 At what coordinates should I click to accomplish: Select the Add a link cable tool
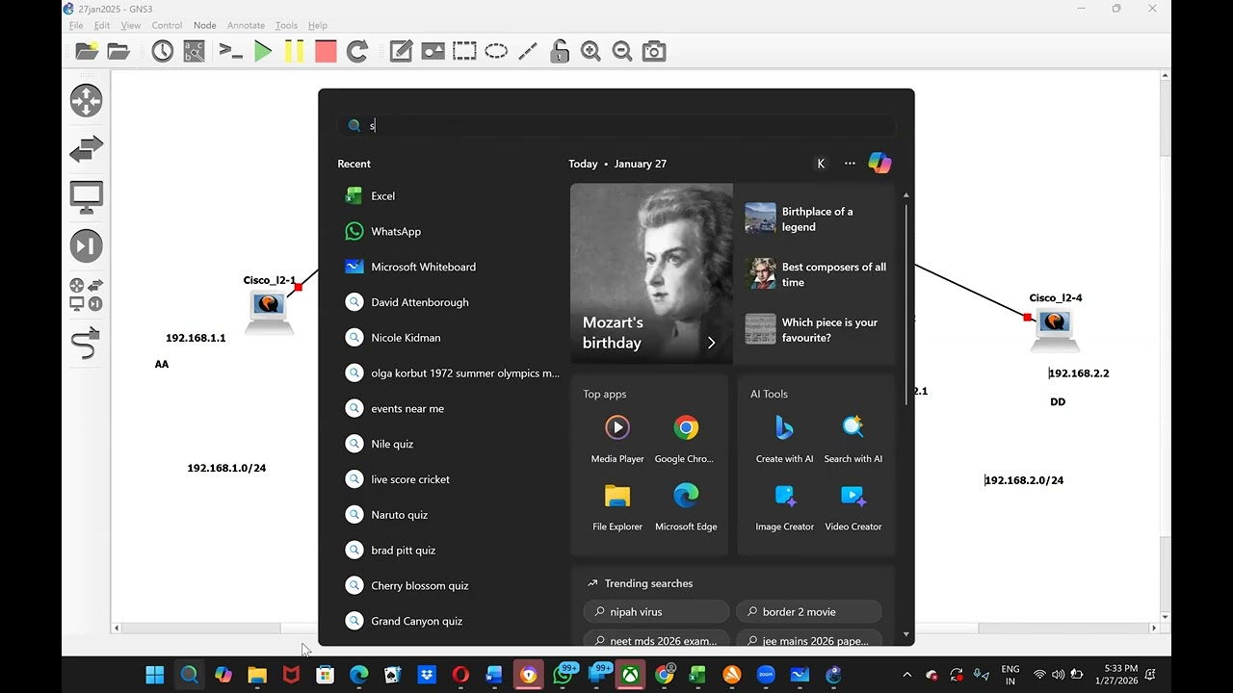(86, 343)
